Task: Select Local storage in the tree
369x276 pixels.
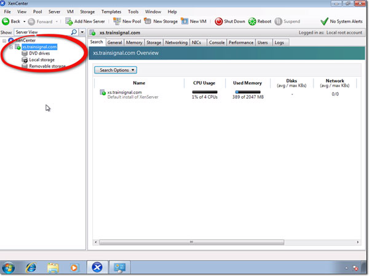Action: coord(42,60)
